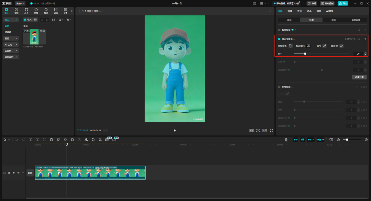Reset the 自定义抠像 settings
This screenshot has height=201, width=371.
(x=365, y=39)
